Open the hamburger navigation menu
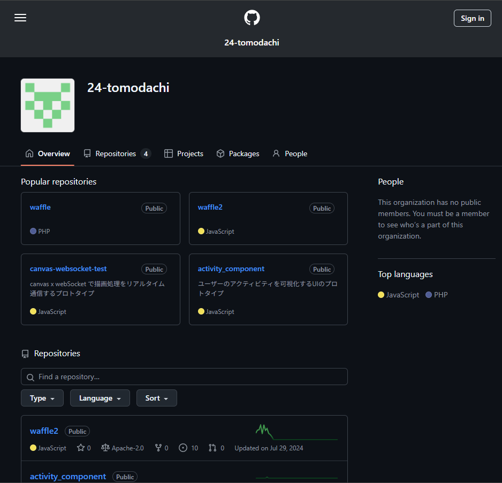 (20, 18)
